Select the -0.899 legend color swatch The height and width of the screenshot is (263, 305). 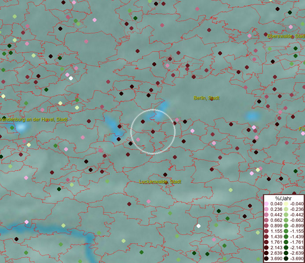pos(286,226)
